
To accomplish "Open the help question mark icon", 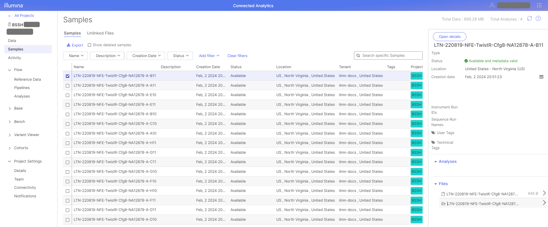I will (x=538, y=19).
